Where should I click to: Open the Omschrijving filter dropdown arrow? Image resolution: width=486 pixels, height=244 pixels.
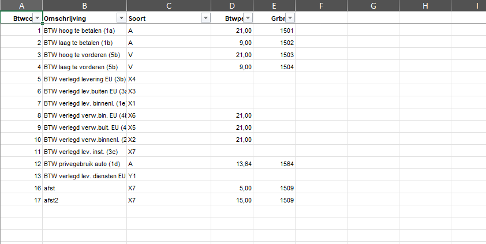coord(121,18)
